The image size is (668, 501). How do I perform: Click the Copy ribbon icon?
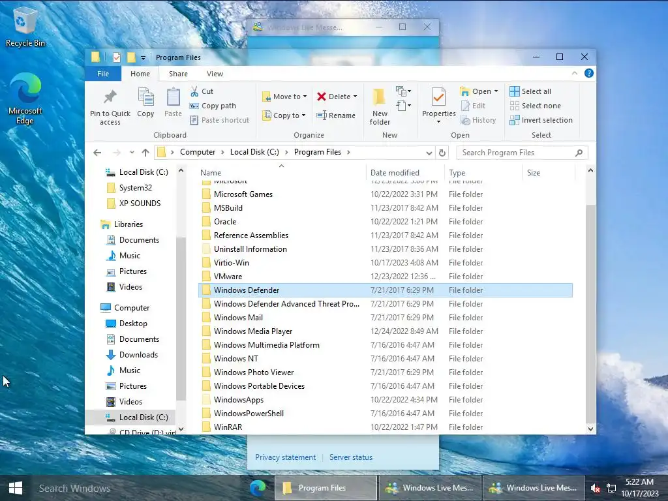pyautogui.click(x=145, y=97)
